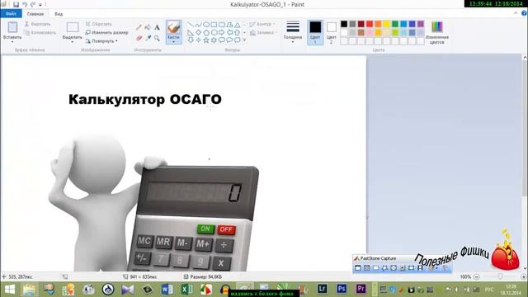Pick the yellow color swatch

387,24
